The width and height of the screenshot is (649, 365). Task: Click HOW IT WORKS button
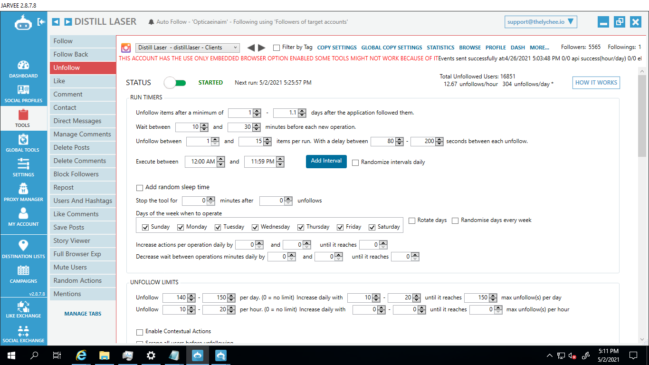[596, 83]
